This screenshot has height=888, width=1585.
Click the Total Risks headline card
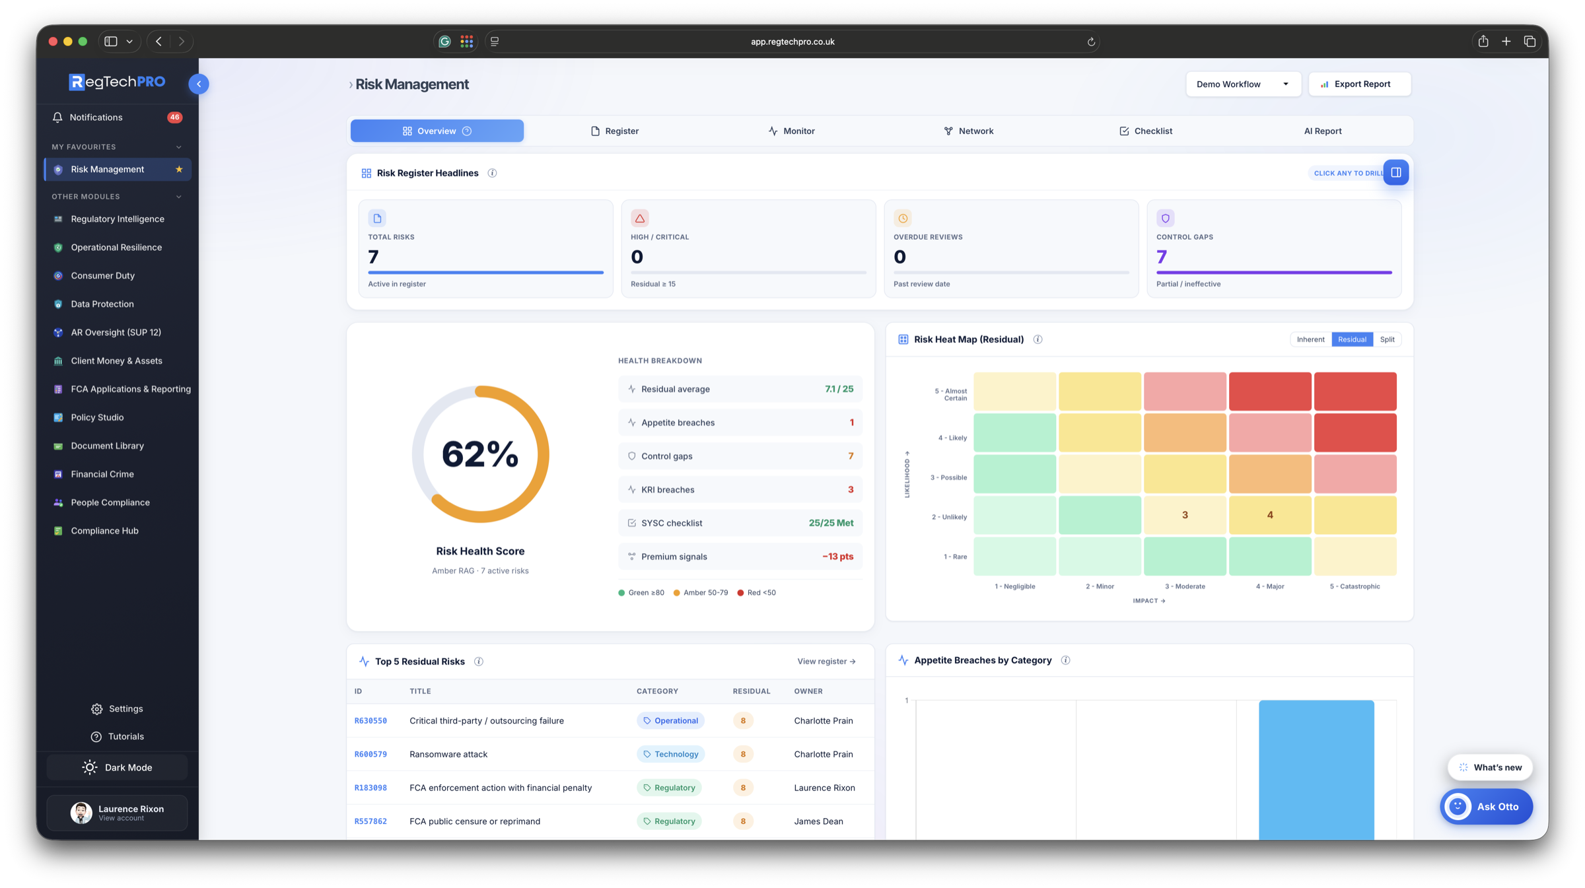click(485, 249)
